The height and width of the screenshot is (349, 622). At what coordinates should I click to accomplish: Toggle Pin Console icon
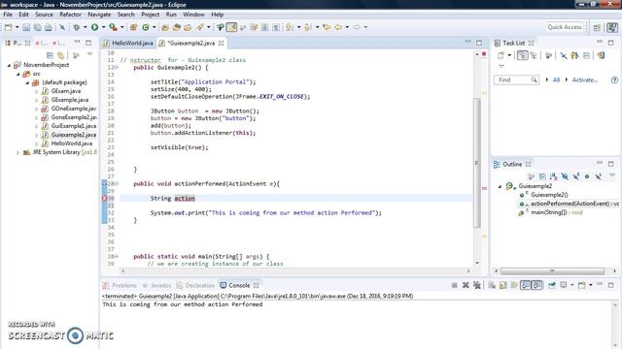coord(552,285)
